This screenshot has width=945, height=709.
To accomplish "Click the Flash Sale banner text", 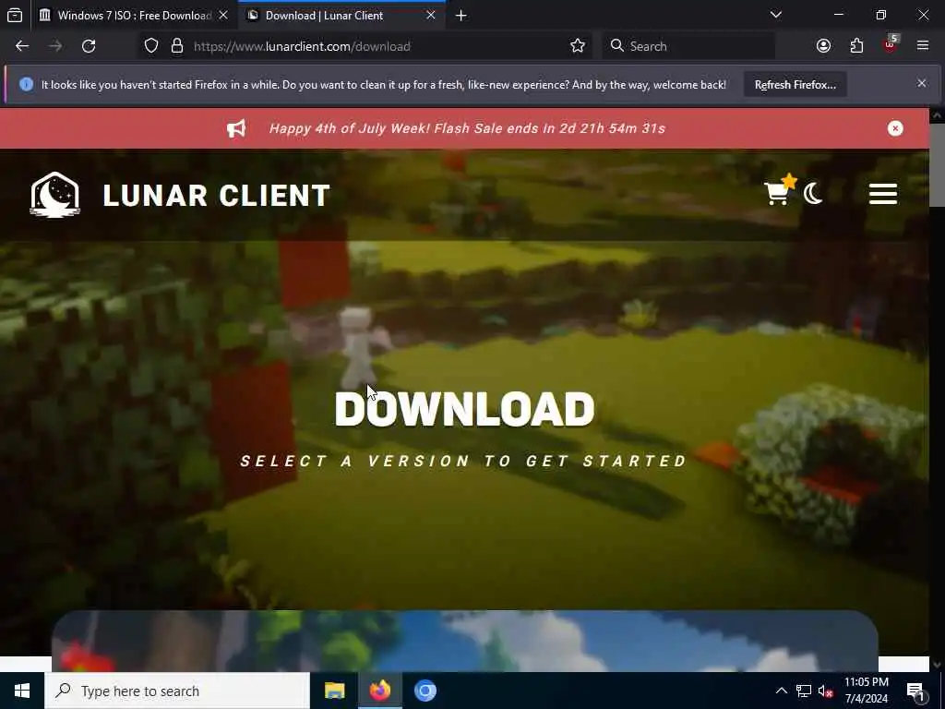I will pyautogui.click(x=467, y=128).
